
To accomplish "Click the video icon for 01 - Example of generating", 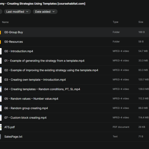I will (x=1, y=61).
